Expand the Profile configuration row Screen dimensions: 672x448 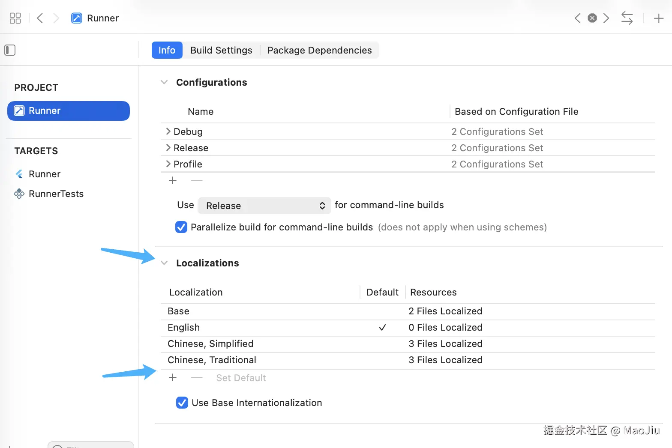[168, 164]
